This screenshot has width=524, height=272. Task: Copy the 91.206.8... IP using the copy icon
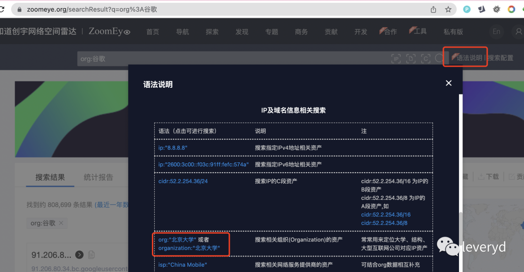(x=91, y=255)
